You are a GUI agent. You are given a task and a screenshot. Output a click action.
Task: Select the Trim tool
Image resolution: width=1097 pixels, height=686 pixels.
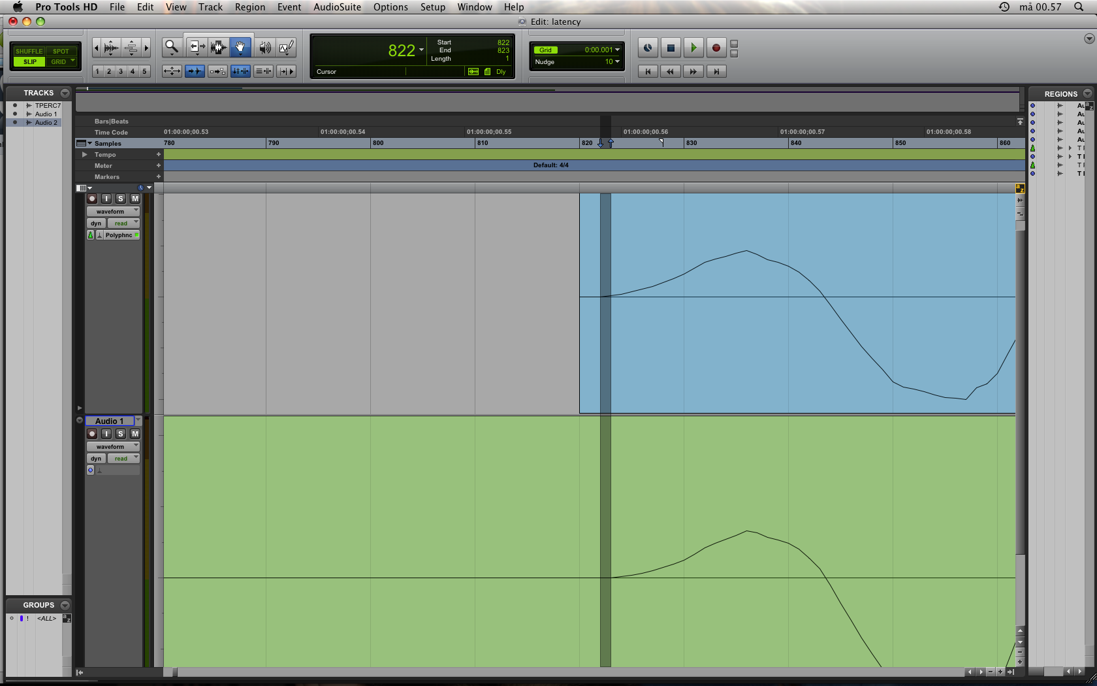196,47
